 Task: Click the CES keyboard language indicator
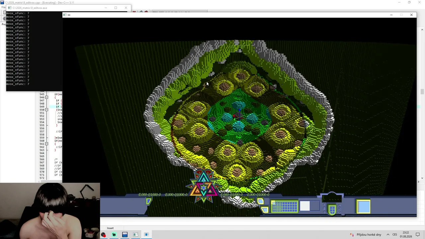[x=395, y=235]
